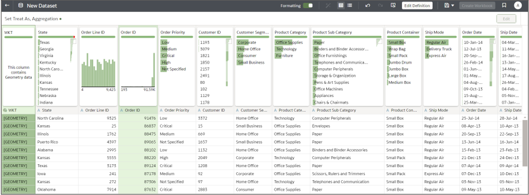Click the Create Workbook button
Image resolution: width=529 pixels, height=195 pixels.
coord(477,5)
